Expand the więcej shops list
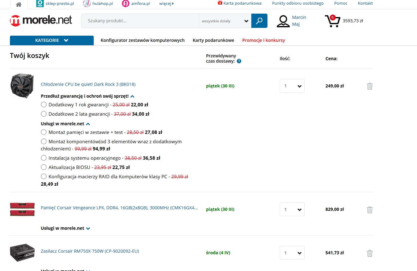417x271 pixels. click(x=166, y=3)
